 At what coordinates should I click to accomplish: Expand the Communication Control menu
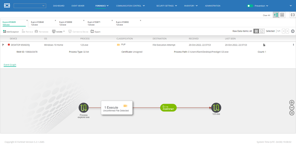pos(130,6)
